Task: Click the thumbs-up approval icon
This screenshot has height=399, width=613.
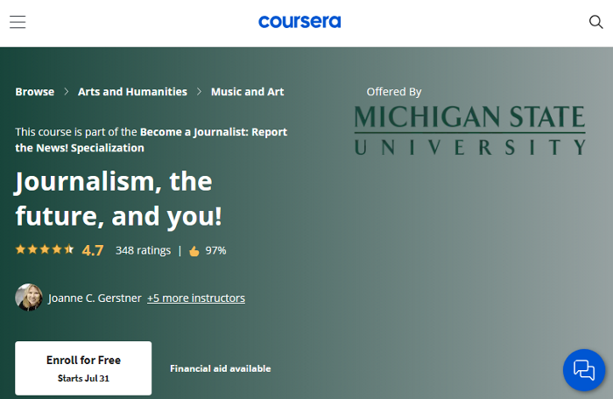Action: [x=194, y=251]
